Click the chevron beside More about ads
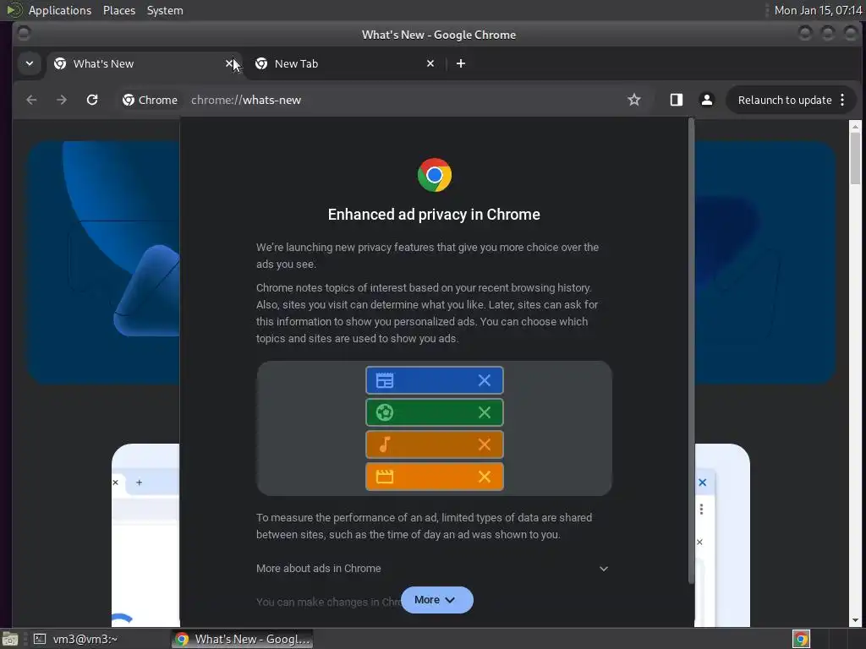Image resolution: width=866 pixels, height=649 pixels. pyautogui.click(x=604, y=569)
